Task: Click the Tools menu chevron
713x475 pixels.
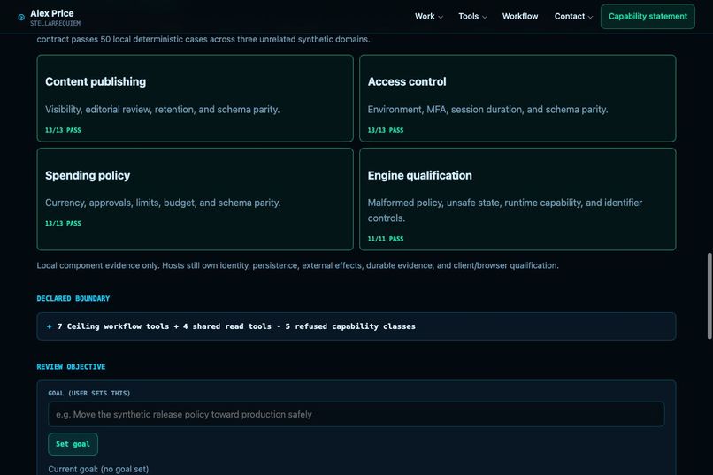Action: coord(484,18)
